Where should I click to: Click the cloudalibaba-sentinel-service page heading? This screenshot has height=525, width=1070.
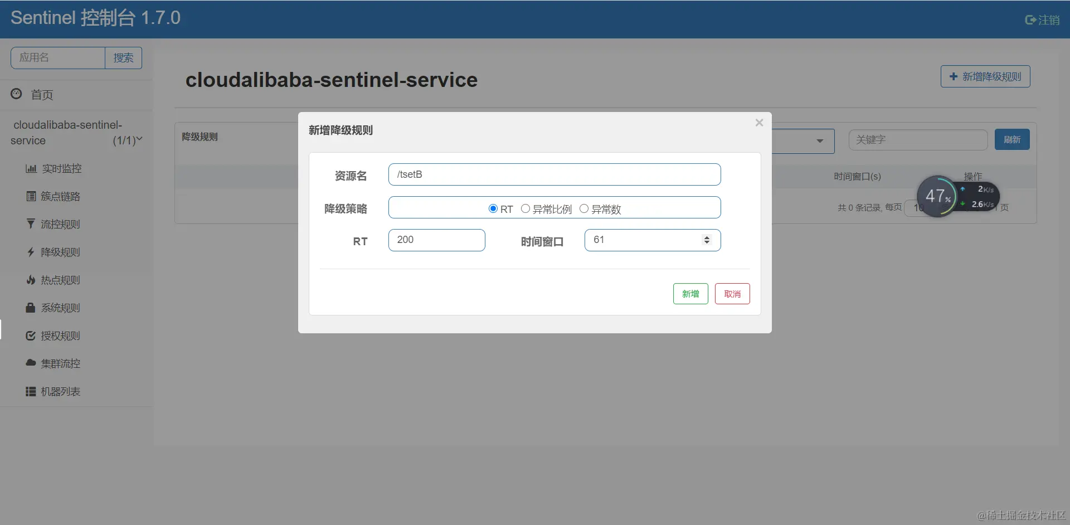[331, 80]
